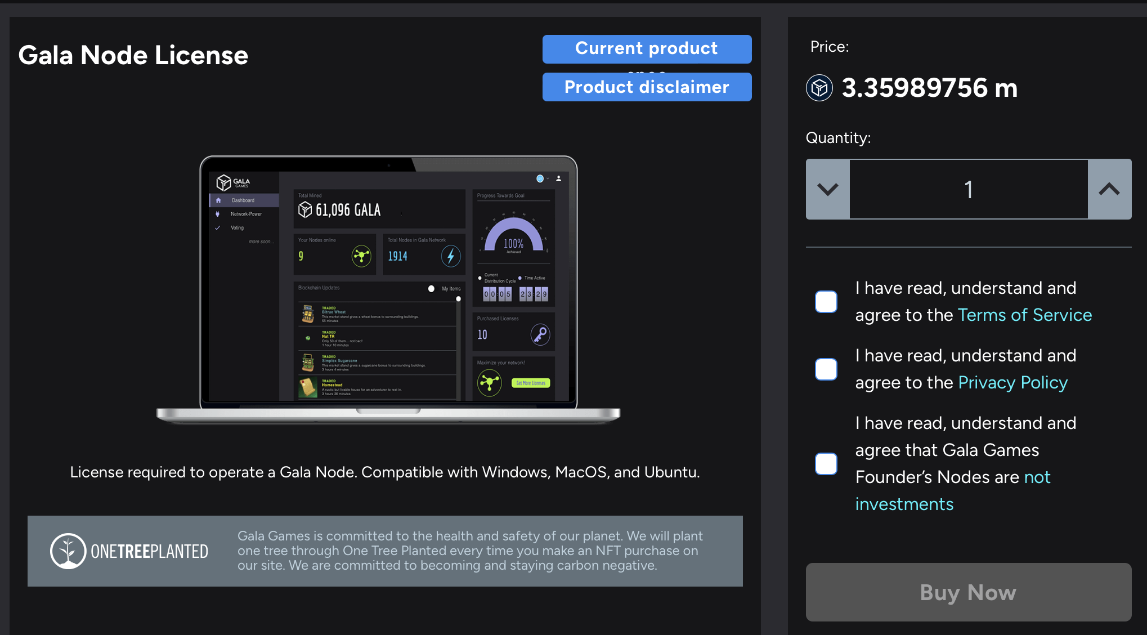Click the Current product button
The image size is (1147, 635).
pyautogui.click(x=647, y=49)
